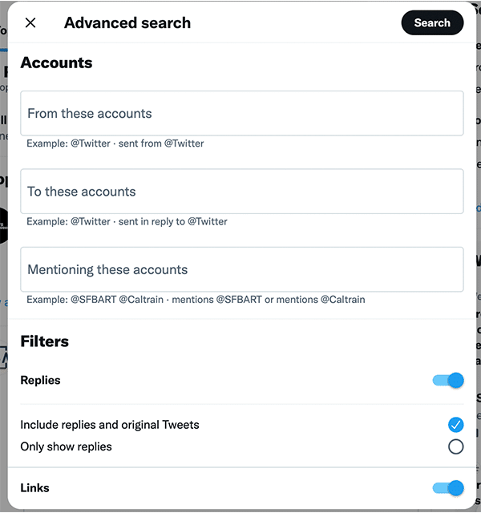
Task: Click the black Search button
Action: (x=432, y=23)
